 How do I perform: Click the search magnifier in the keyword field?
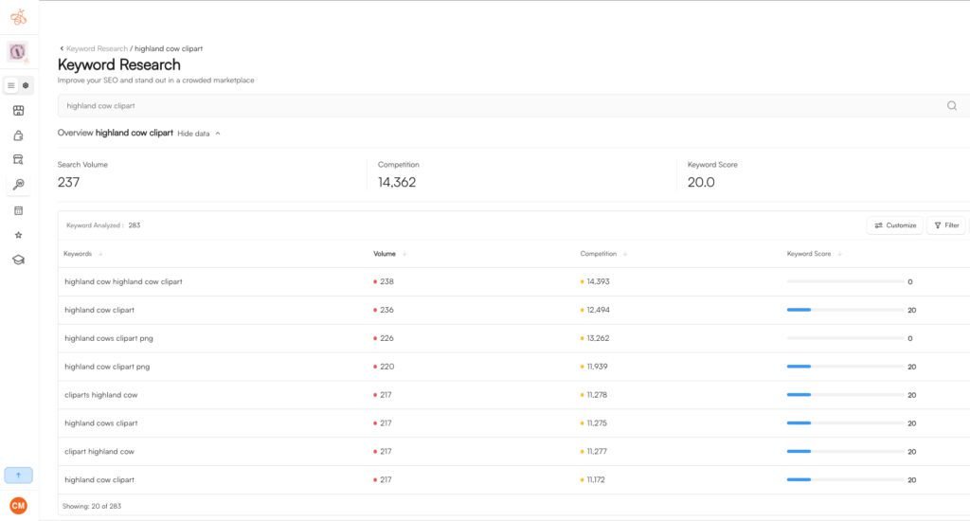(x=951, y=106)
